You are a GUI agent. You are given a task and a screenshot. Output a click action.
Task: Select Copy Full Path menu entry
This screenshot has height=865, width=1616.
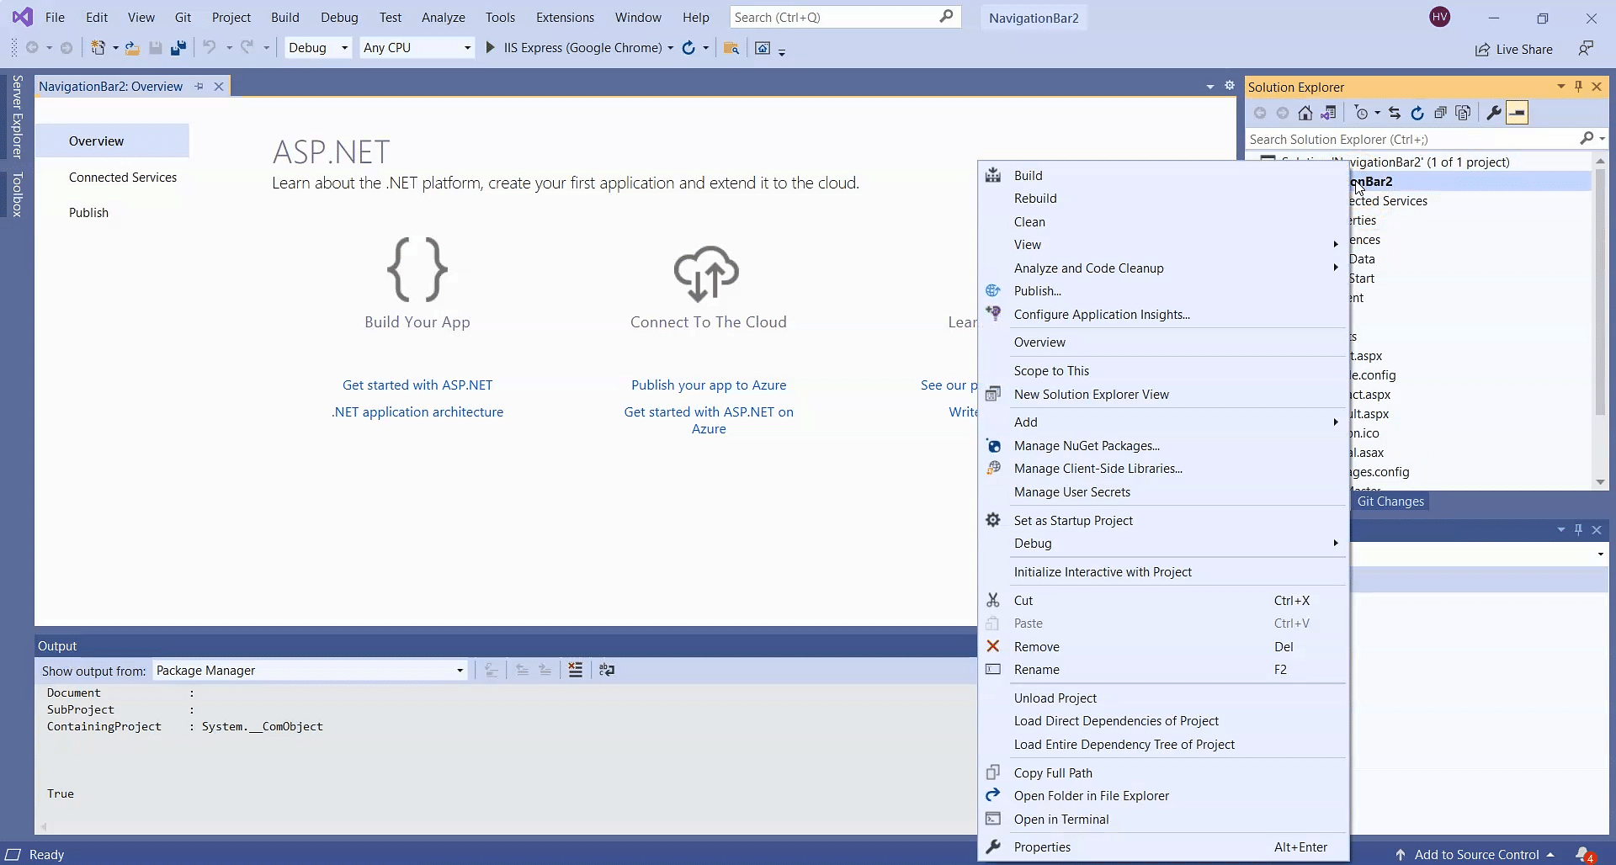pos(1163,773)
